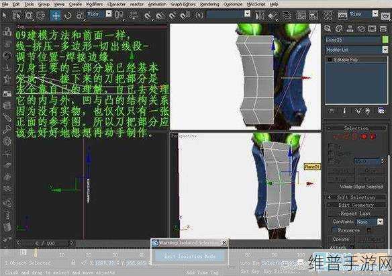Open the Material Editor icon
This screenshot has height=276, width=392.
[x=328, y=15]
